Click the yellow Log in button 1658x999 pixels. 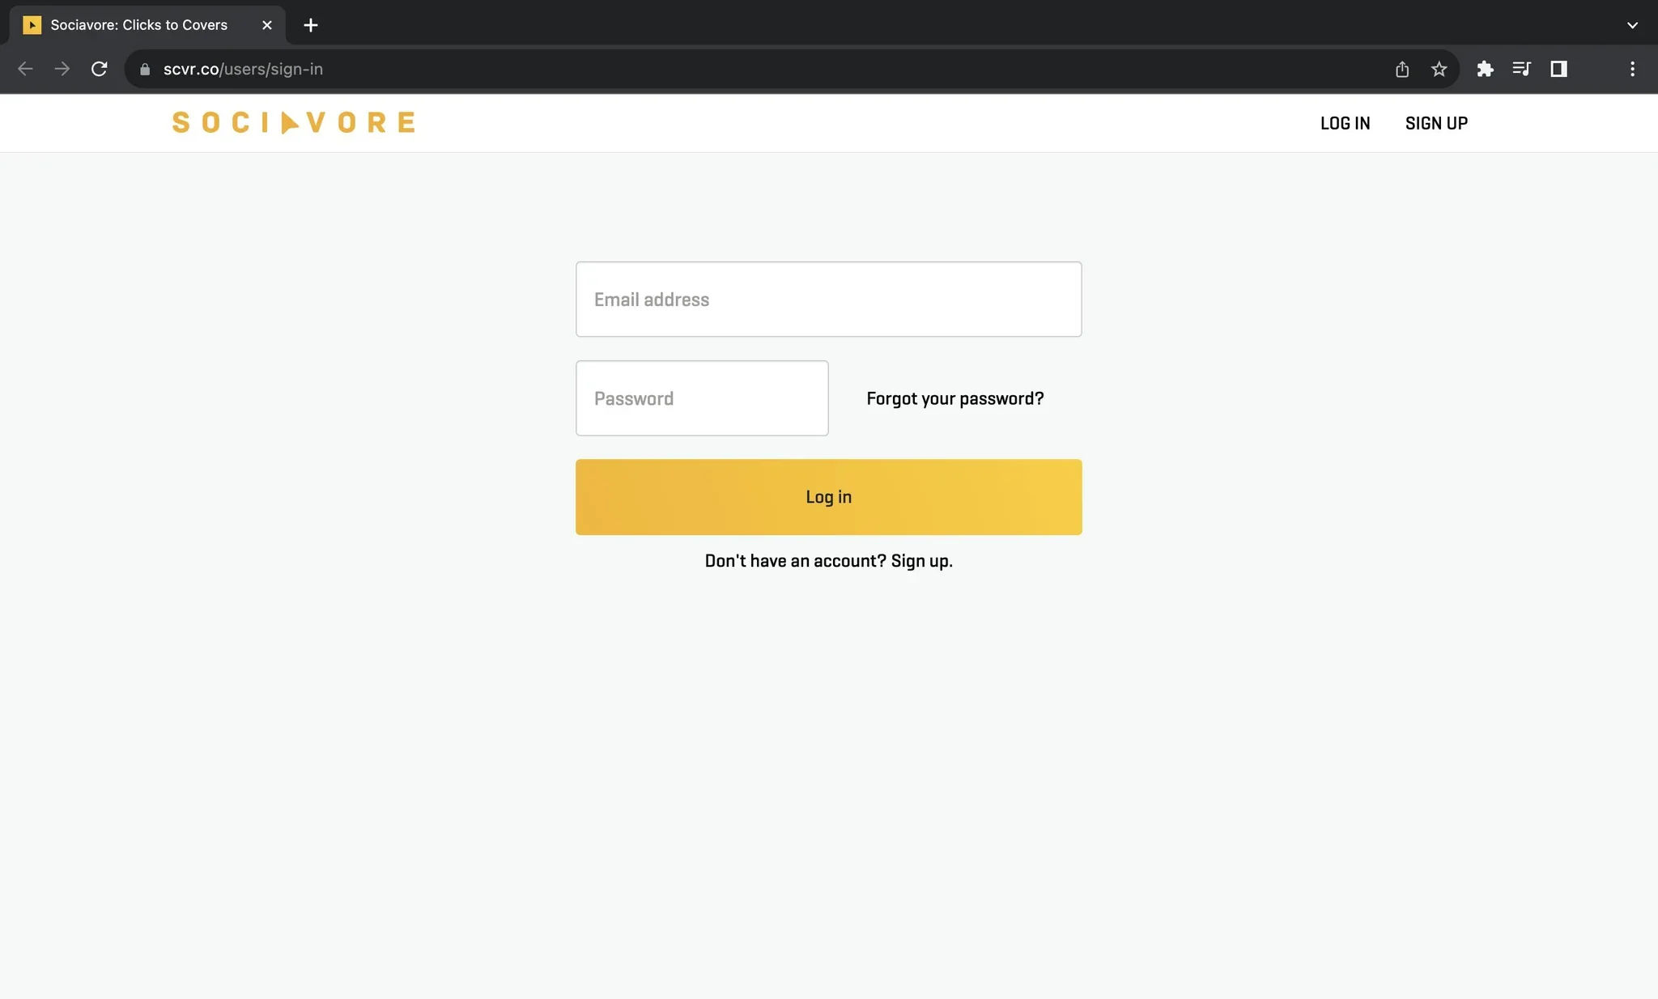(828, 497)
